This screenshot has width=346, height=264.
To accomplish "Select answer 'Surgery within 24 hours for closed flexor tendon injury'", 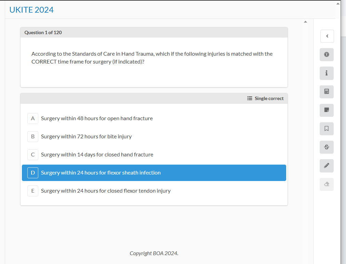I will pos(106,191).
